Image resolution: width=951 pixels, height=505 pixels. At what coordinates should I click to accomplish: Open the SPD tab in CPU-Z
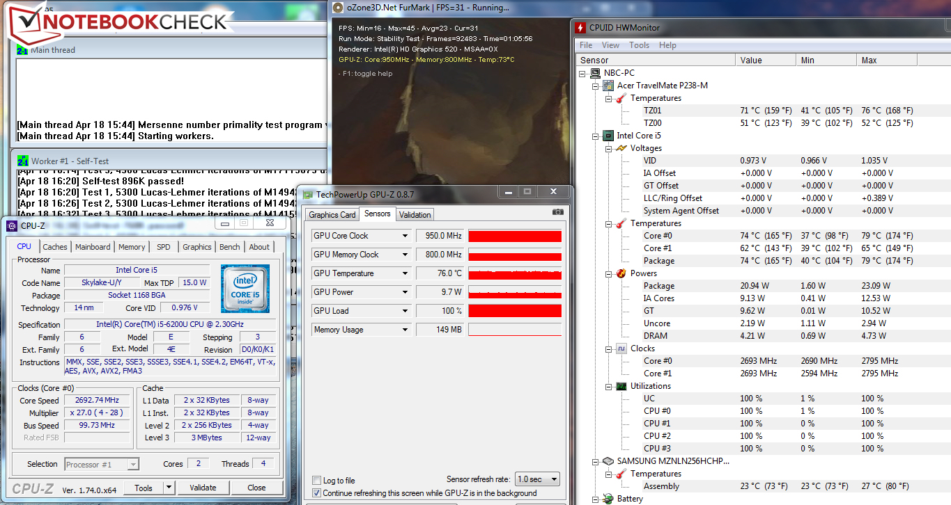click(164, 247)
